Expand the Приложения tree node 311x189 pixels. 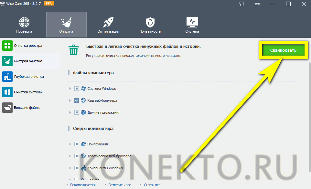(x=70, y=144)
